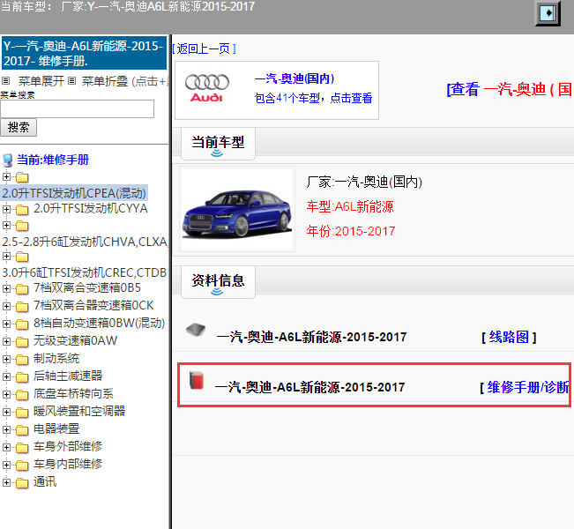Click the 查看 一汽-奥迪 link at right
Screen dimensions: 574x529
510,89
